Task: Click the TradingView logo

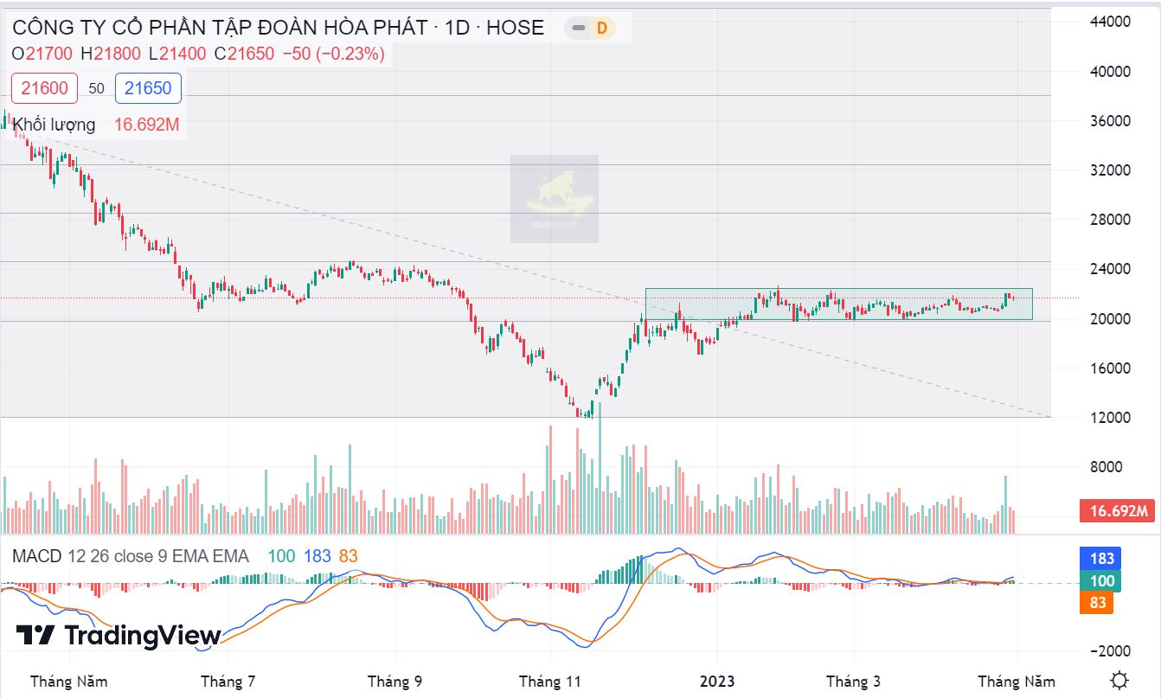Action: point(119,636)
